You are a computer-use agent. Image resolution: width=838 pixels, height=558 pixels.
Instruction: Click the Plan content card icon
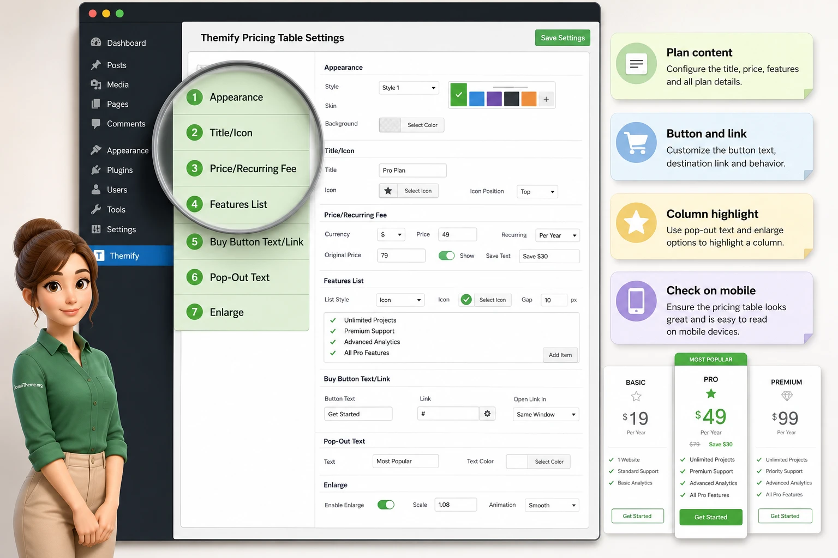[636, 63]
